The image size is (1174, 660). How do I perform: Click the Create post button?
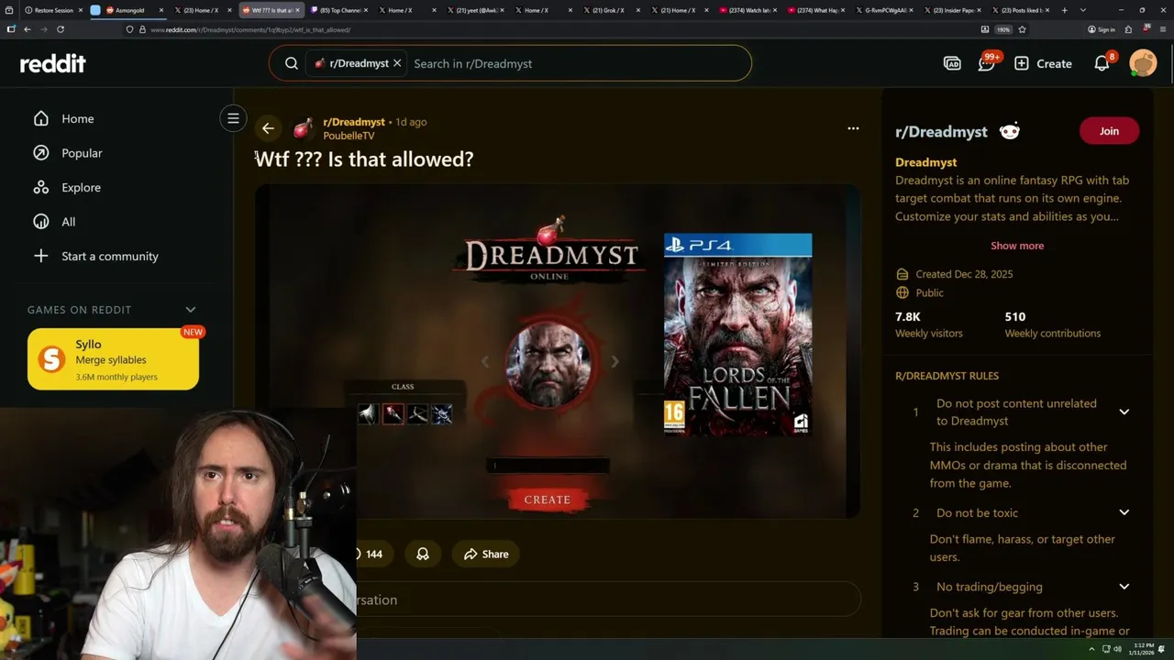tap(1043, 63)
